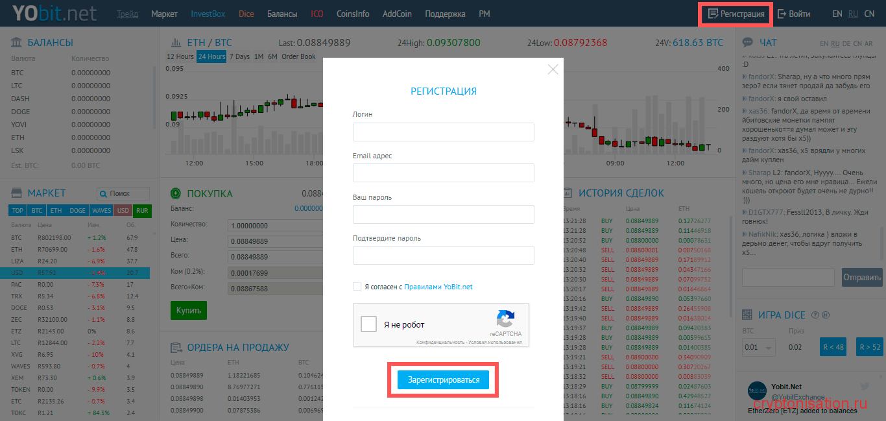The image size is (886, 421).
Task: Click the Логин input field
Action: [443, 132]
